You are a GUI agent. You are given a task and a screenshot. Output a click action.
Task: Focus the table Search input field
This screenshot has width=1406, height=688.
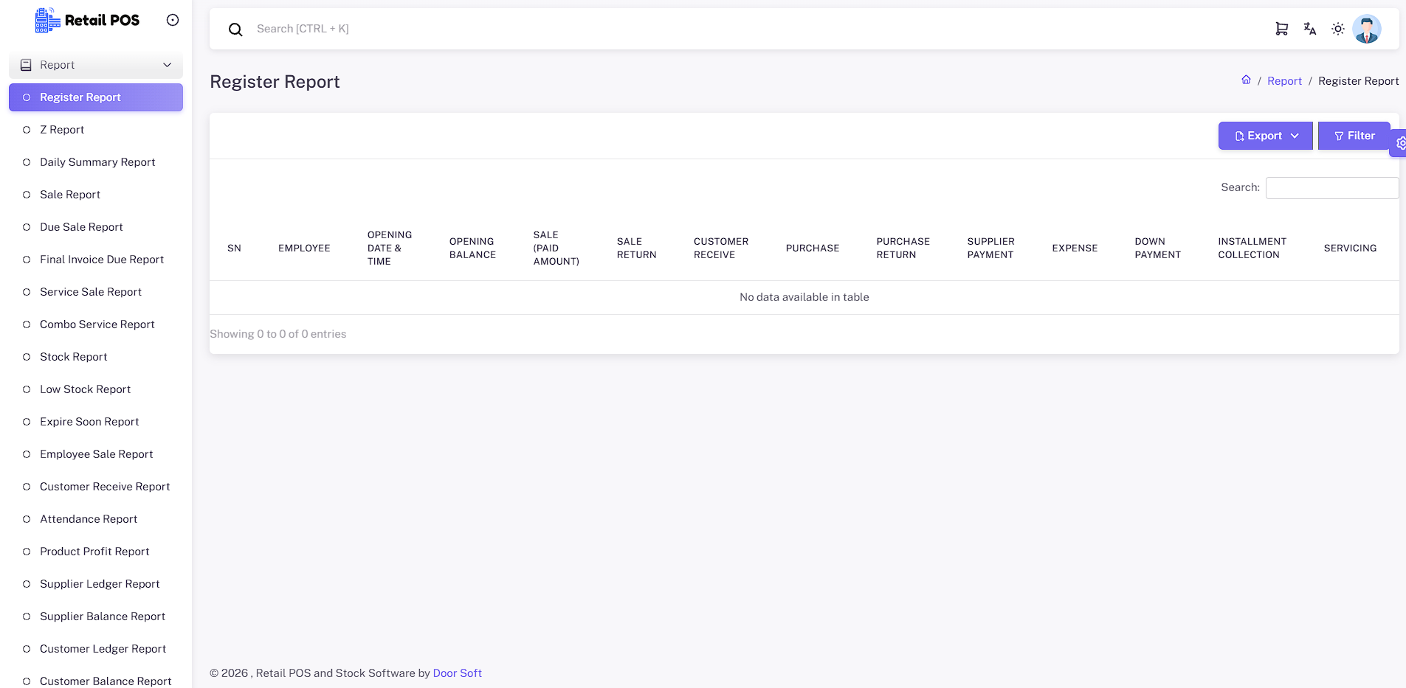click(1331, 188)
